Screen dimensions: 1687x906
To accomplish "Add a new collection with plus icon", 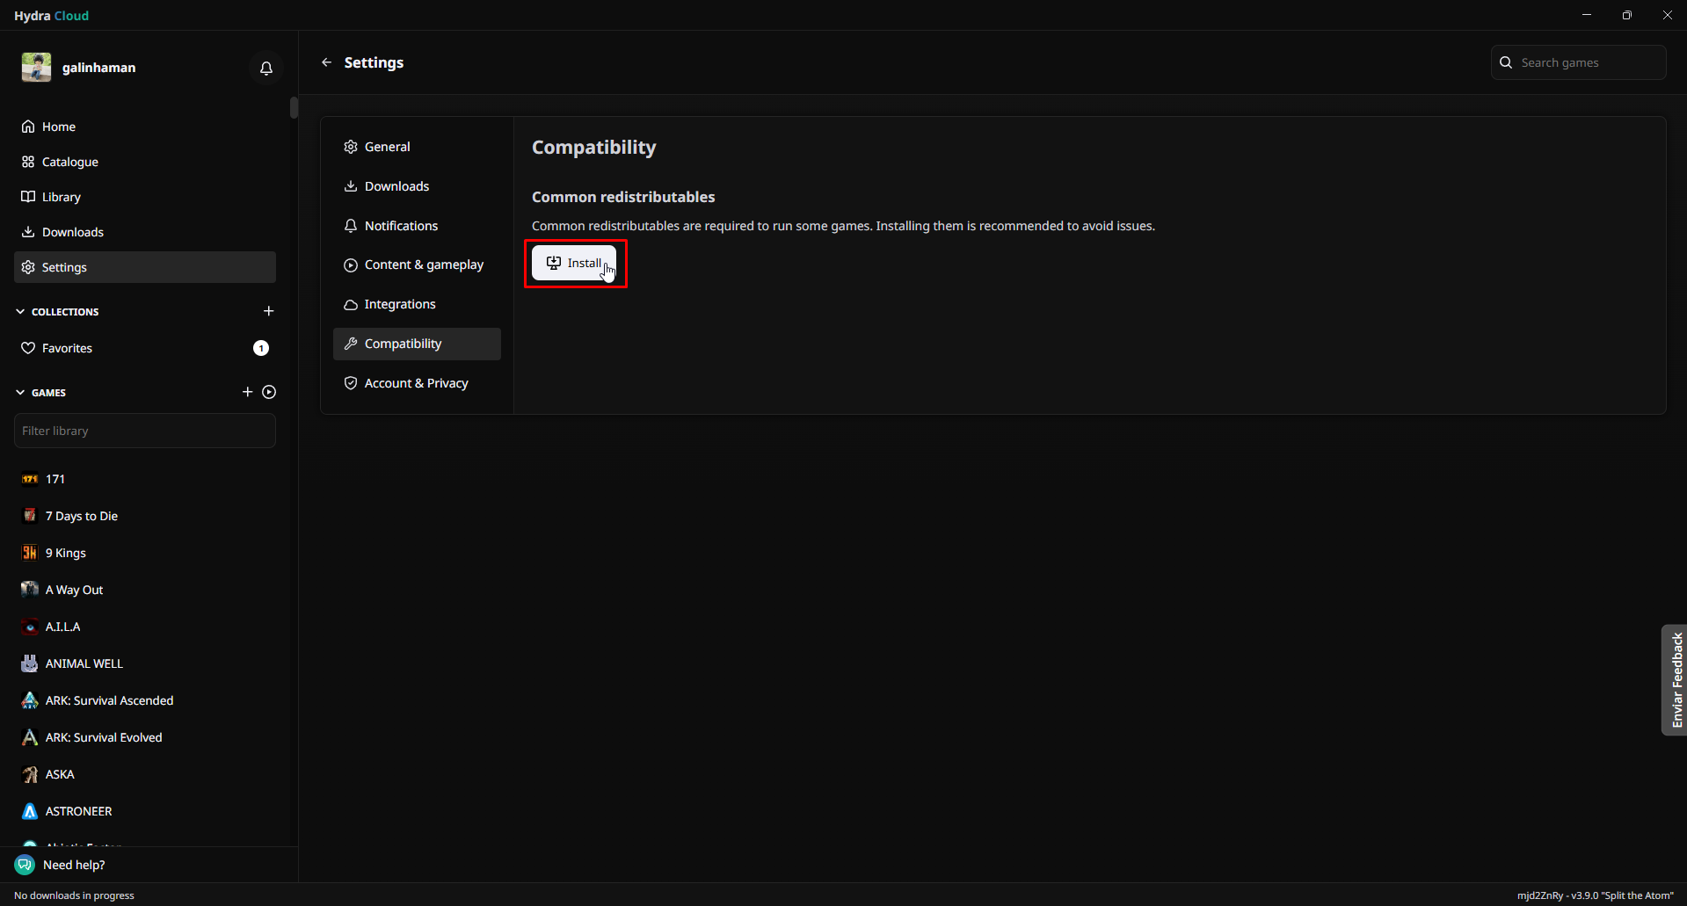I will click(x=269, y=311).
